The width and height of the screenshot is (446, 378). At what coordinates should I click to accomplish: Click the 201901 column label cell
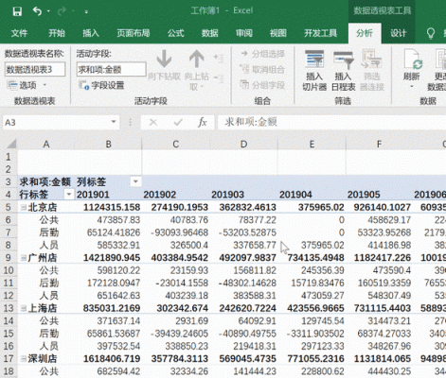pyautogui.click(x=108, y=195)
